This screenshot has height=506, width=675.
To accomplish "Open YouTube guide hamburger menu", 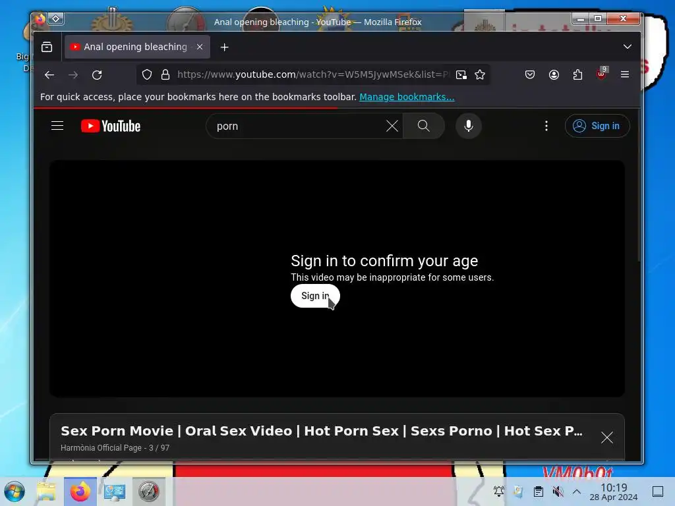I will tap(57, 126).
